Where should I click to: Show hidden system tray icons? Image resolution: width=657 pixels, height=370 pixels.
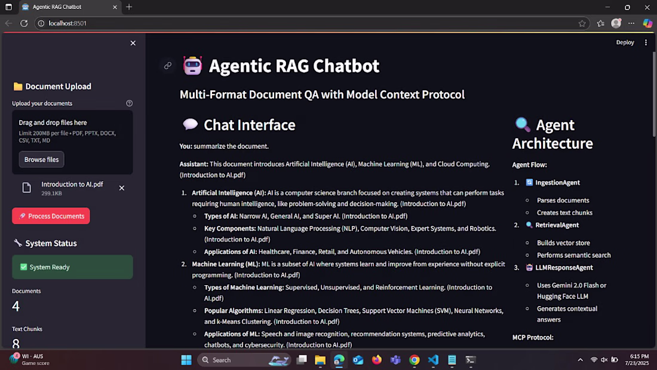581,360
